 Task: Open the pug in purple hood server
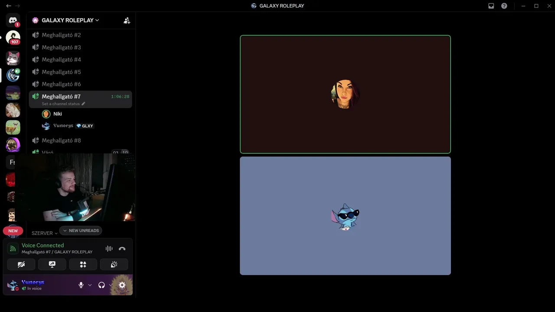coord(13,145)
